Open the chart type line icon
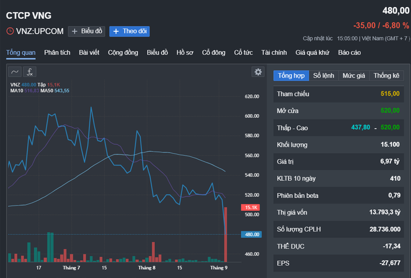This screenshot has width=411, height=278. [15, 72]
